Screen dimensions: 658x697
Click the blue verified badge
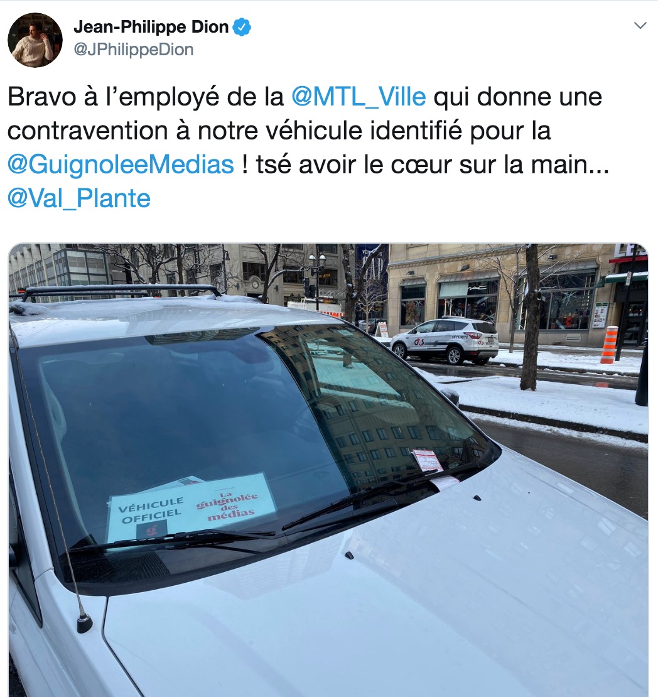pyautogui.click(x=242, y=27)
